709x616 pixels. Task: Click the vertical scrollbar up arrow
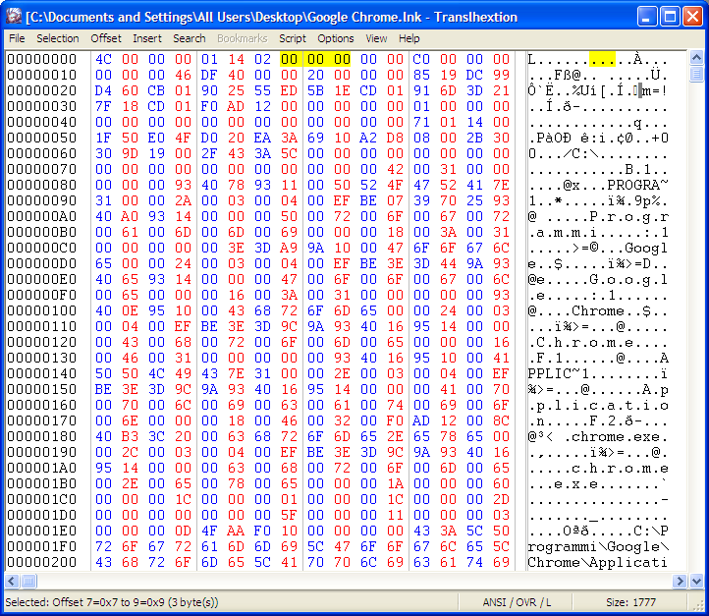696,57
